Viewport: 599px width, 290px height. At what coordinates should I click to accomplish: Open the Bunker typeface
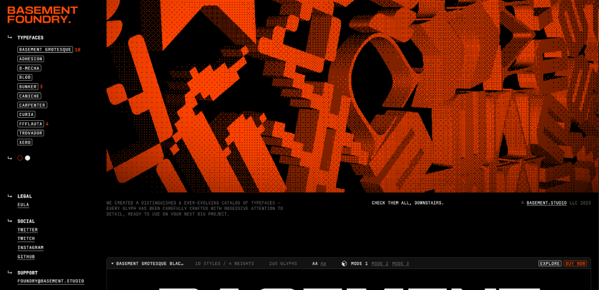(28, 87)
